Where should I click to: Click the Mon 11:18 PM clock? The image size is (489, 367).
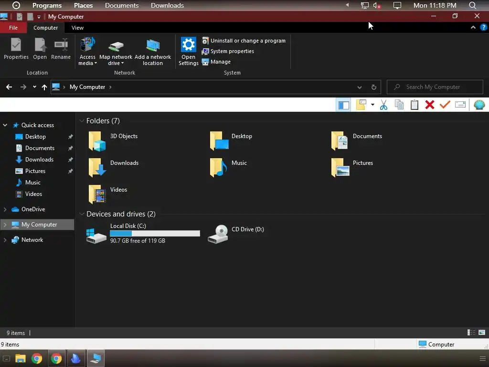click(x=435, y=5)
